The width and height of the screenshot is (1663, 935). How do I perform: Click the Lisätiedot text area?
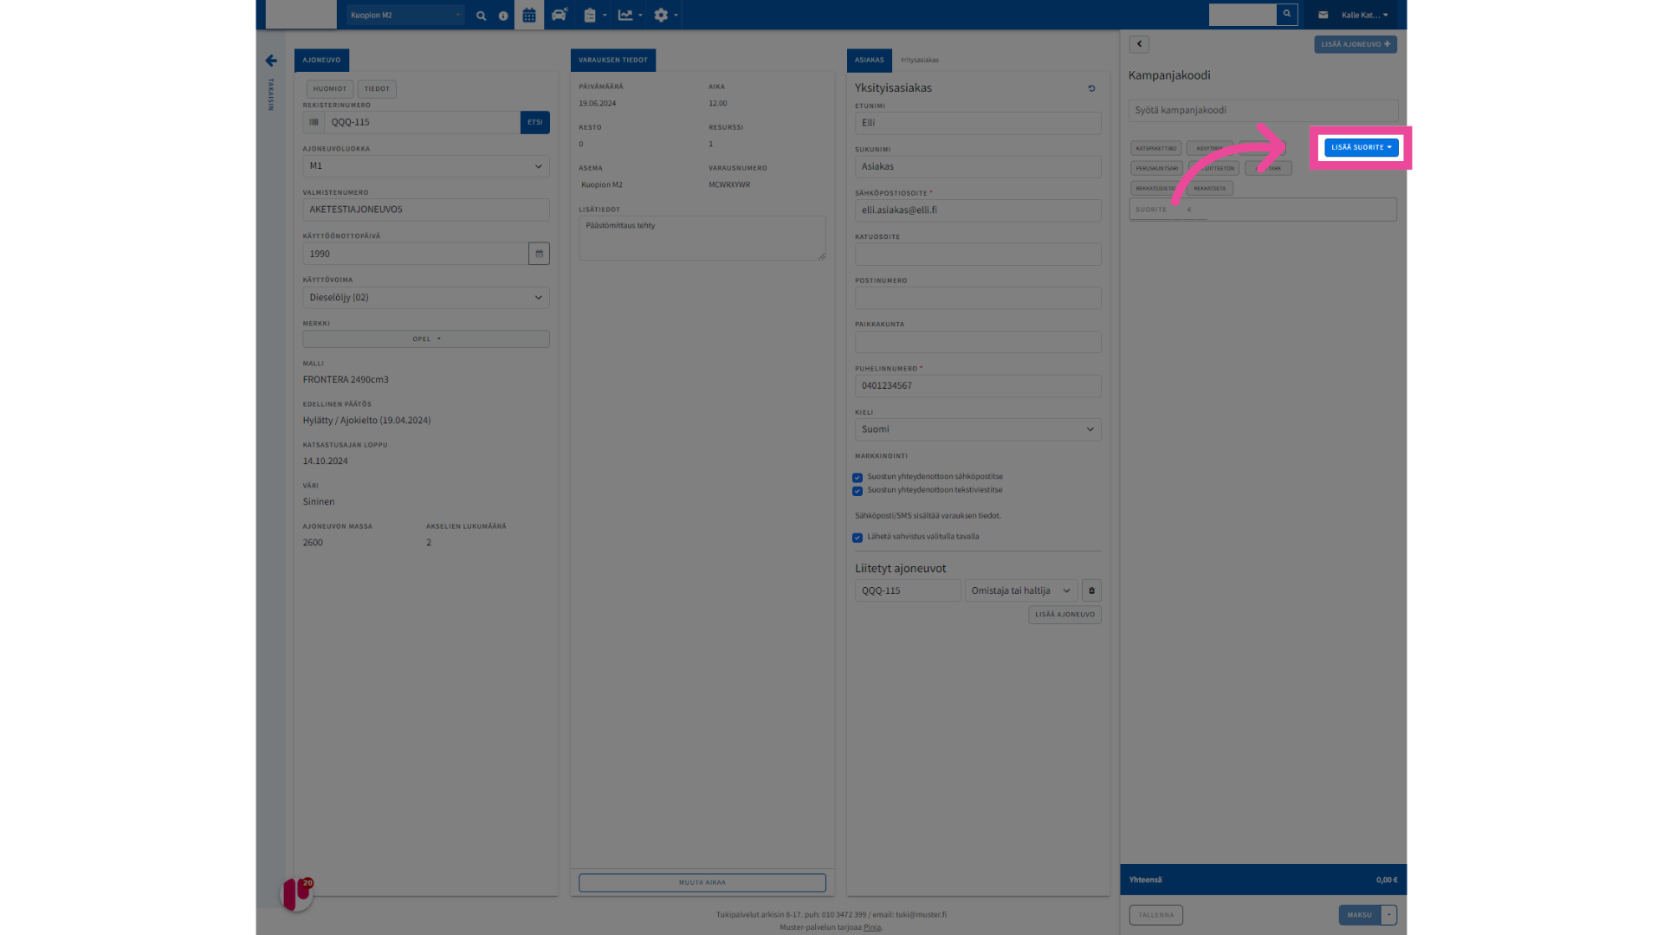[x=702, y=238]
